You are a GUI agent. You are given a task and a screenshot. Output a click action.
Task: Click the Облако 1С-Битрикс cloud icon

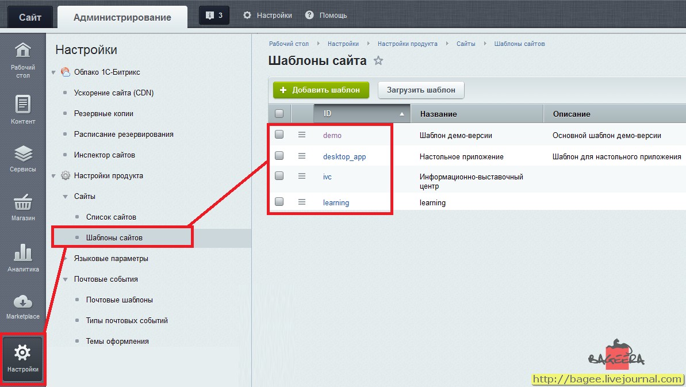point(65,72)
